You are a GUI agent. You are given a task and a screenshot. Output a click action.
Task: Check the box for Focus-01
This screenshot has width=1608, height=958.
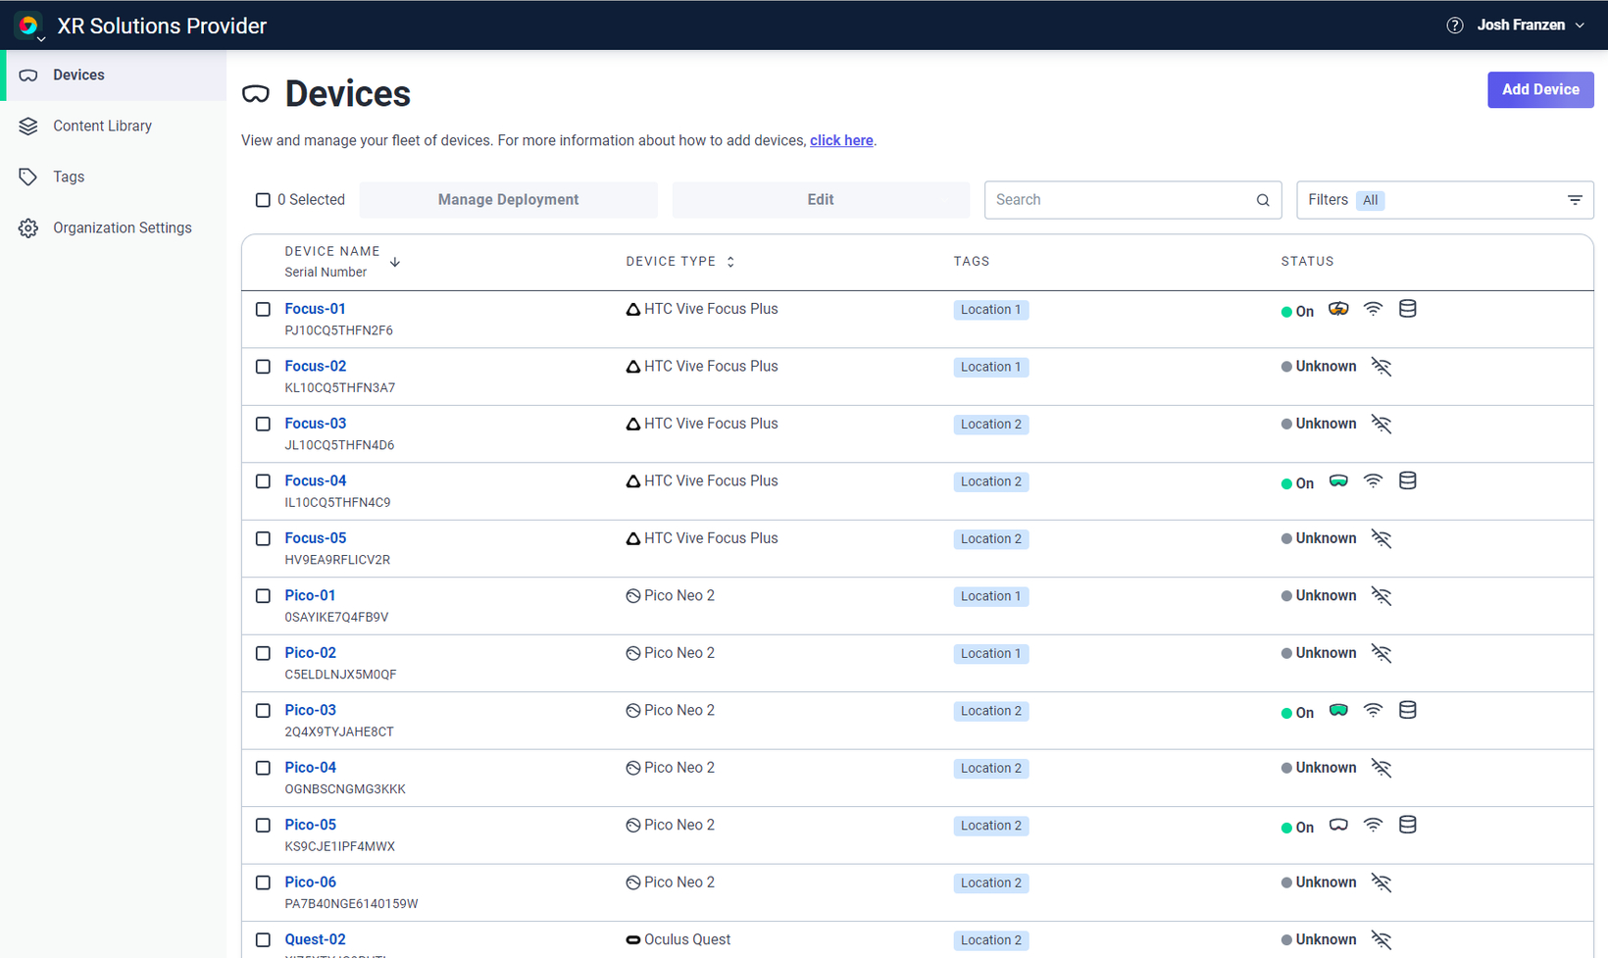click(263, 309)
